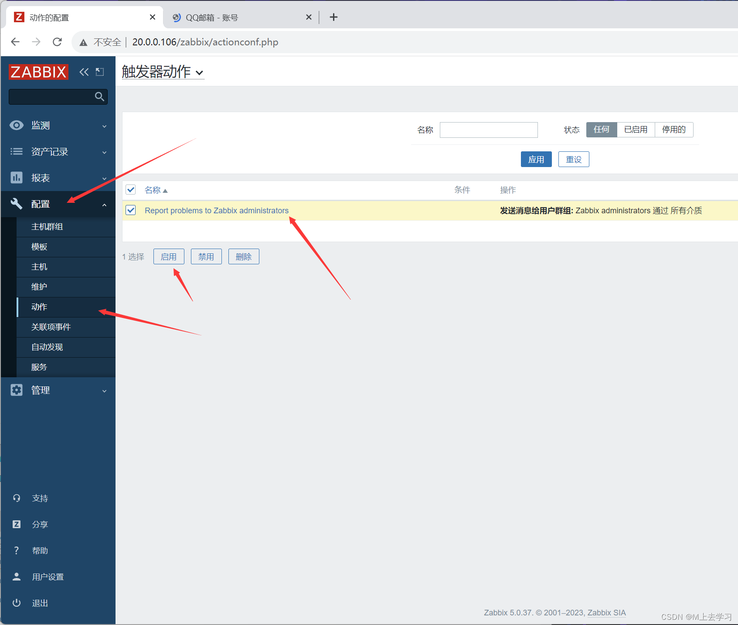Expand the 监测 menu chevron
738x625 pixels.
point(104,126)
